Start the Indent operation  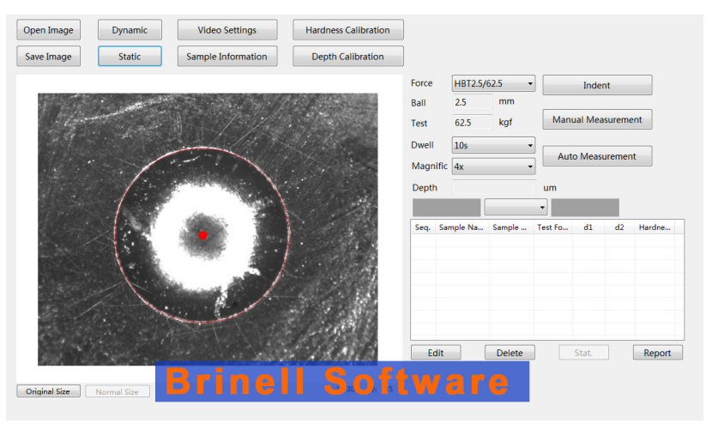point(597,85)
